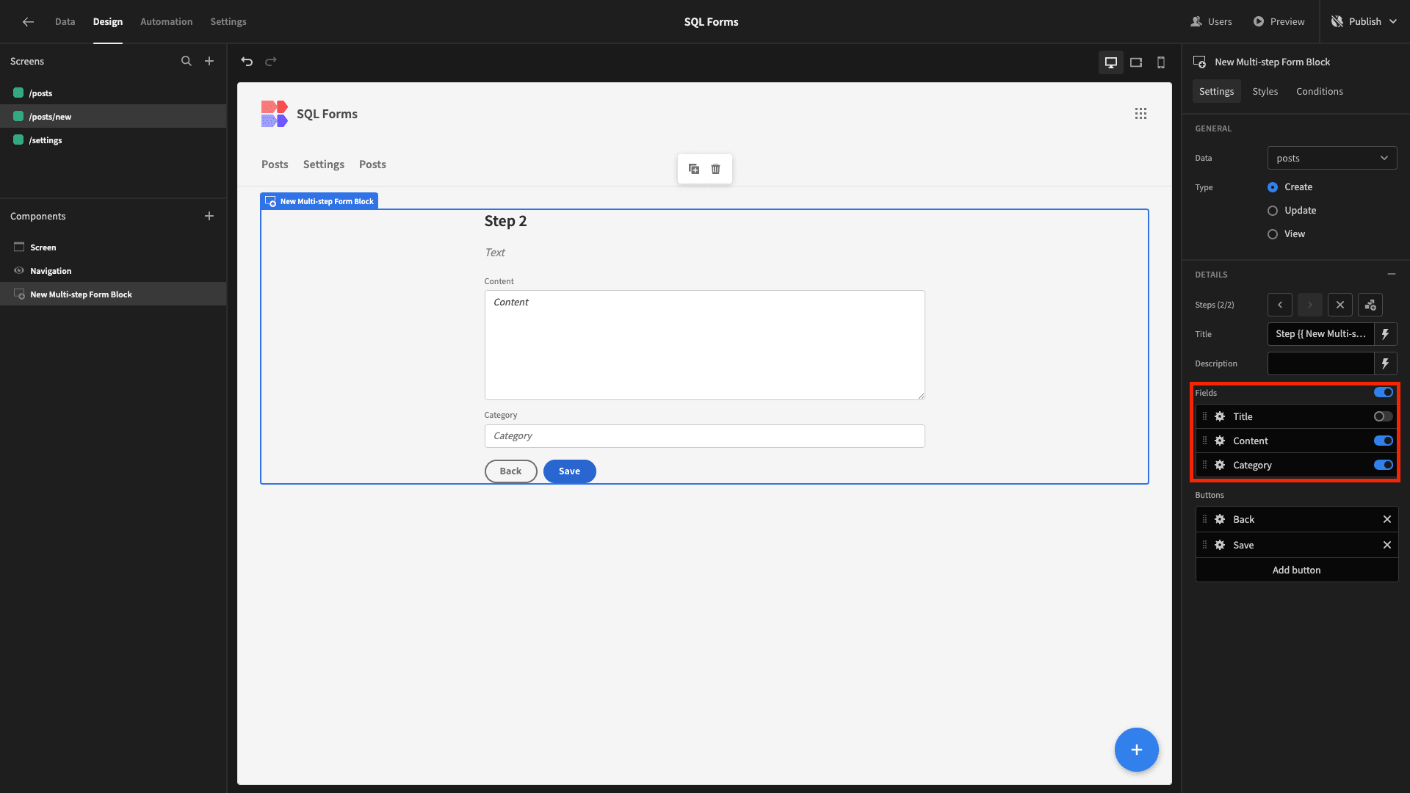Click the trash icon to delete the block

[x=715, y=169]
